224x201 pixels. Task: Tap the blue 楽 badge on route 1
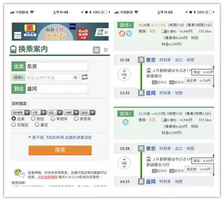click(129, 34)
